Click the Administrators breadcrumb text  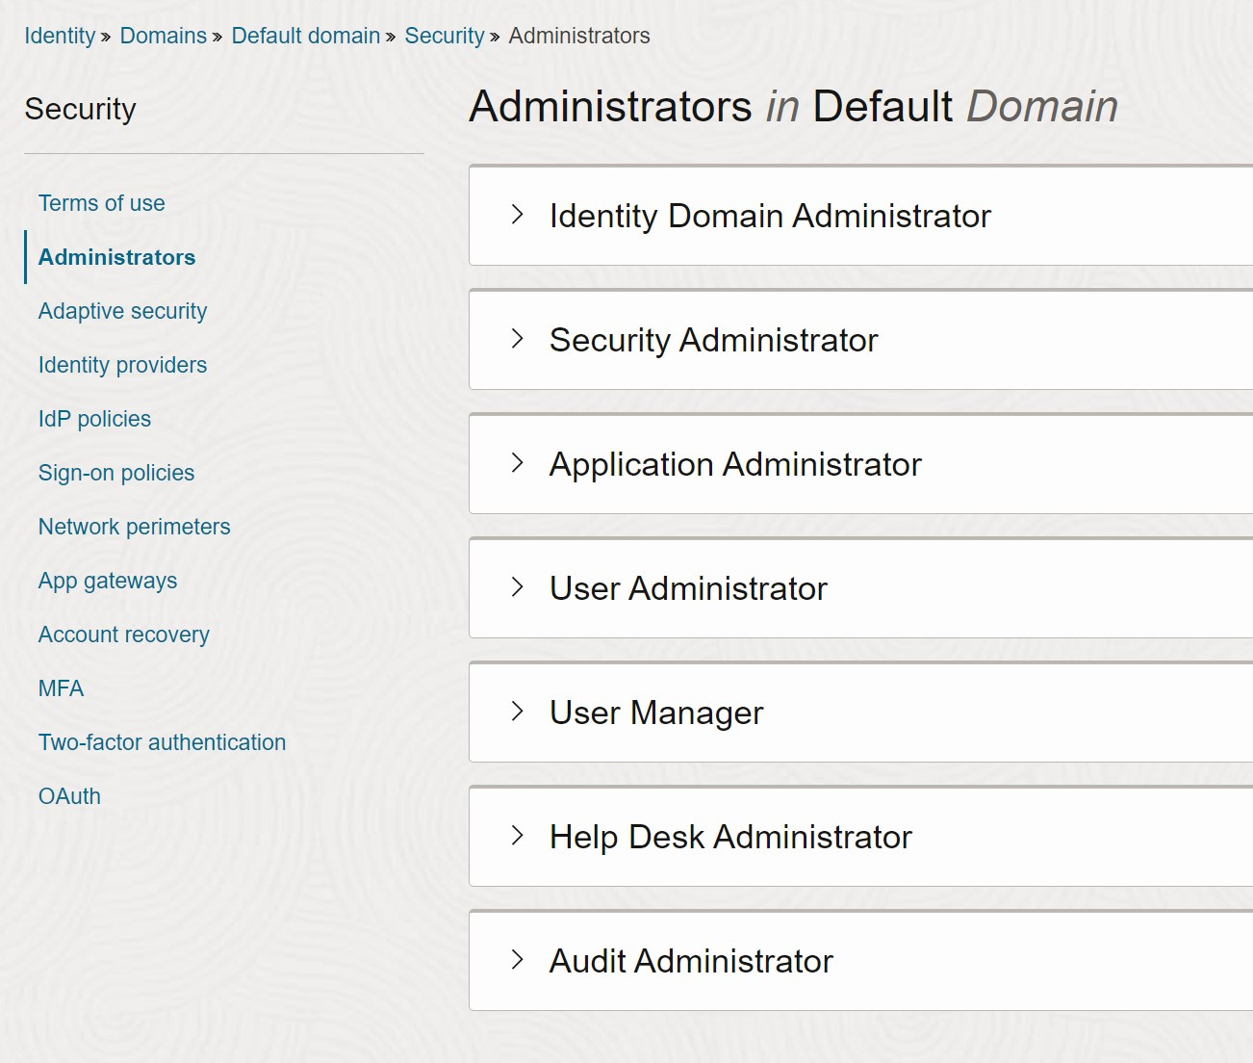pyautogui.click(x=579, y=36)
